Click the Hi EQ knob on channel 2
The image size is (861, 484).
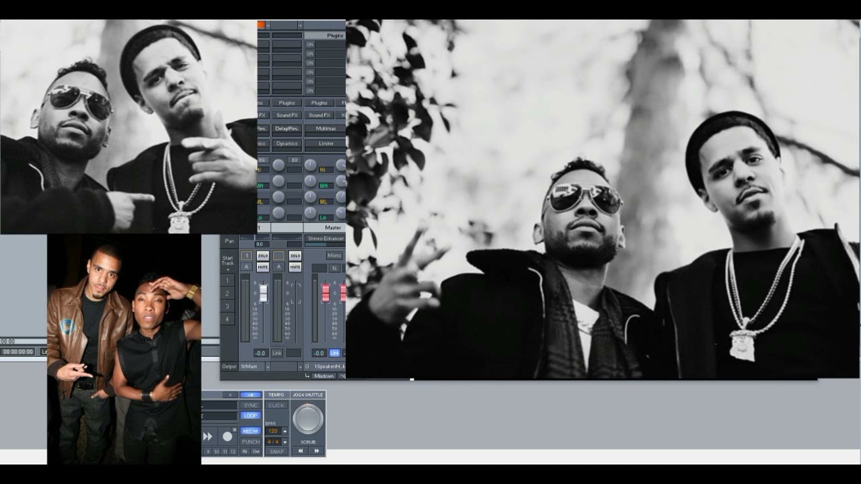pos(278,165)
